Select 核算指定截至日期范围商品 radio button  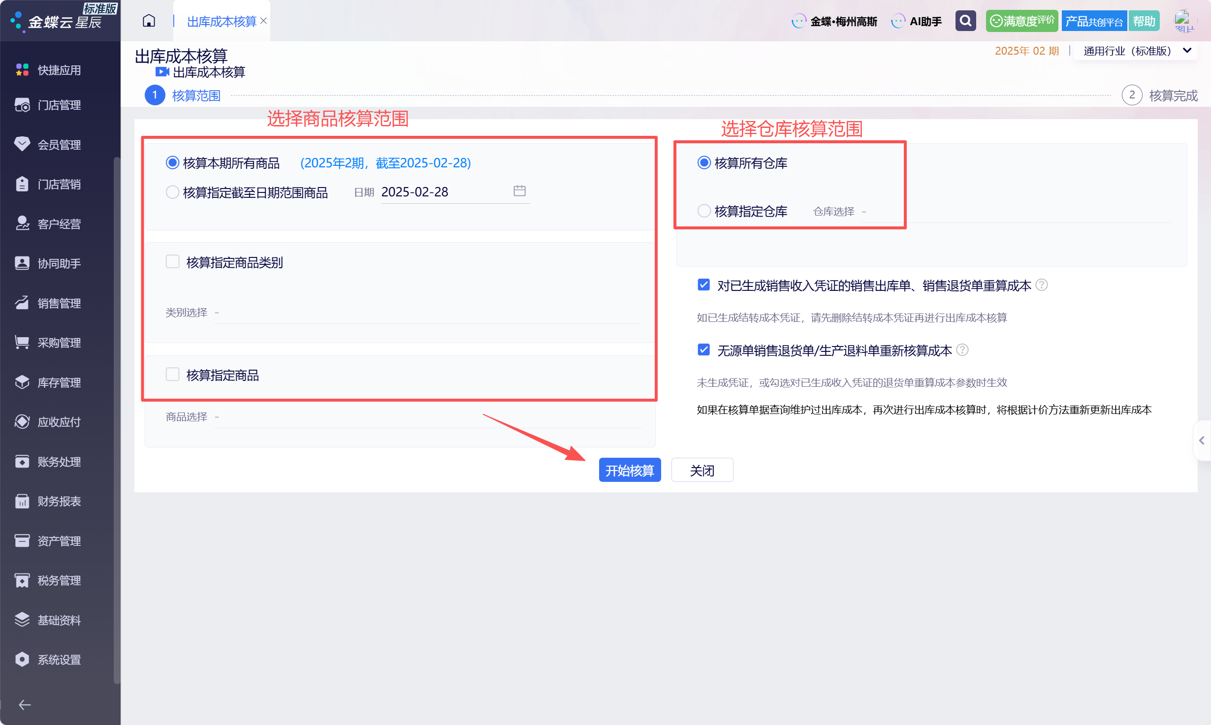pos(172,192)
